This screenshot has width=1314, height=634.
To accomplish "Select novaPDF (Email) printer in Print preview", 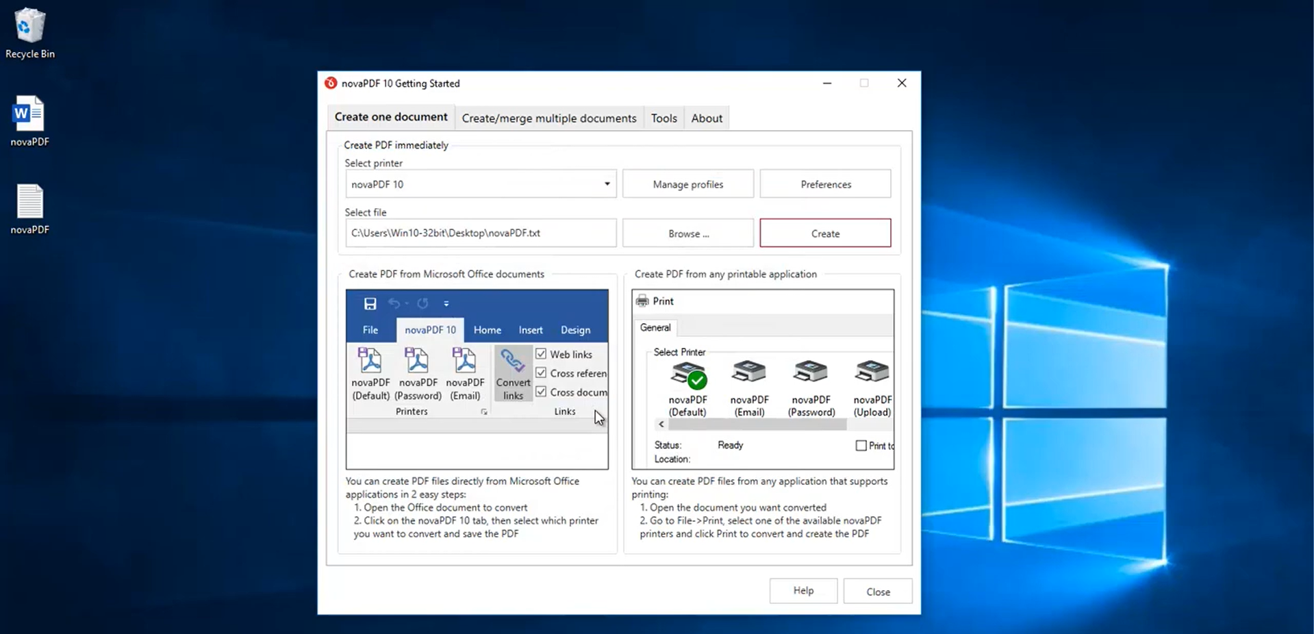I will point(749,389).
